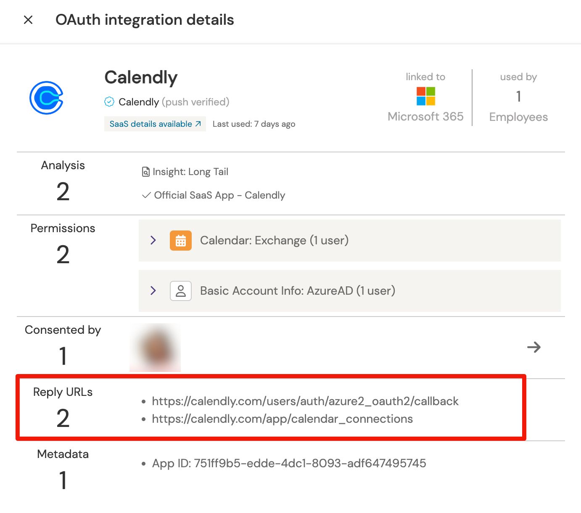Screen dimensions: 581x513
Task: Close the OAuth integration details panel
Action: point(28,20)
